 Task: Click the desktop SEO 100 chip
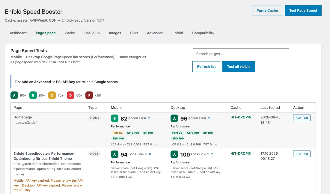(x=178, y=139)
